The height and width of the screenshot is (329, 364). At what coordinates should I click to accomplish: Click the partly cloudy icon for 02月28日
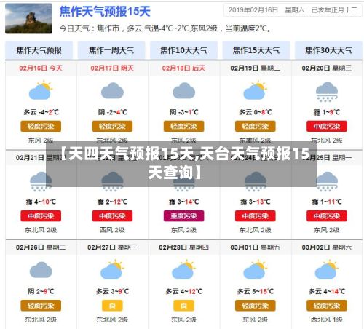tap(183, 270)
